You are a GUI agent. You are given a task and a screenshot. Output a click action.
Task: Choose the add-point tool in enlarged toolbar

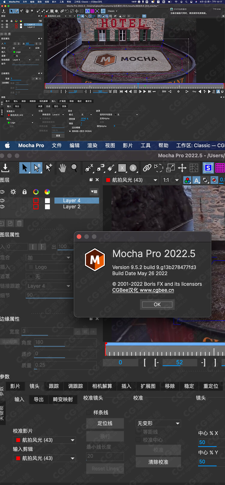click(x=49, y=168)
